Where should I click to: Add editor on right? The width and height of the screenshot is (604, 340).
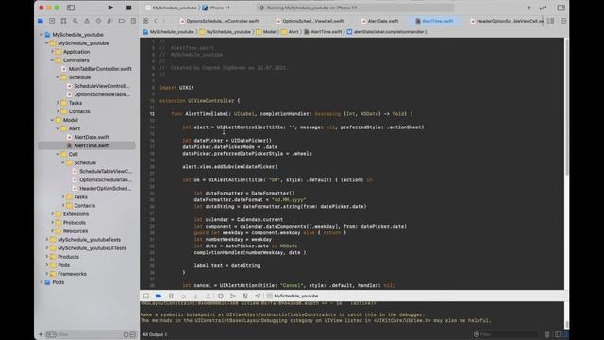point(563,21)
